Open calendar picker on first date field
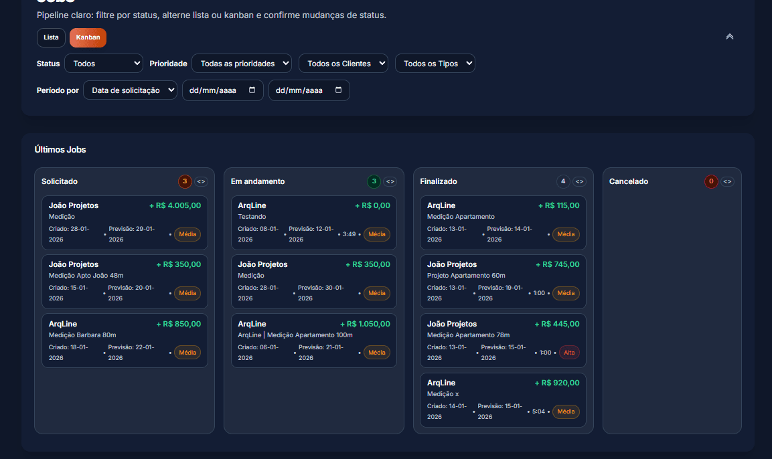This screenshot has width=772, height=459. 252,90
